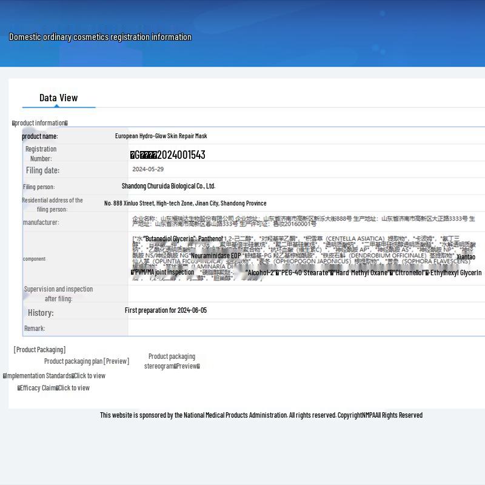485x485 pixels.
Task: Click the registration number ending in 2024001543
Action: (x=168, y=155)
